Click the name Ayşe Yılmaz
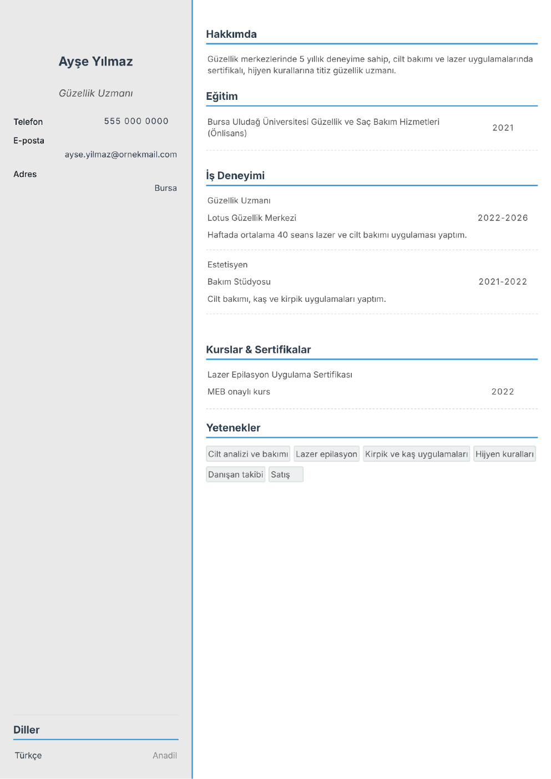 [96, 62]
